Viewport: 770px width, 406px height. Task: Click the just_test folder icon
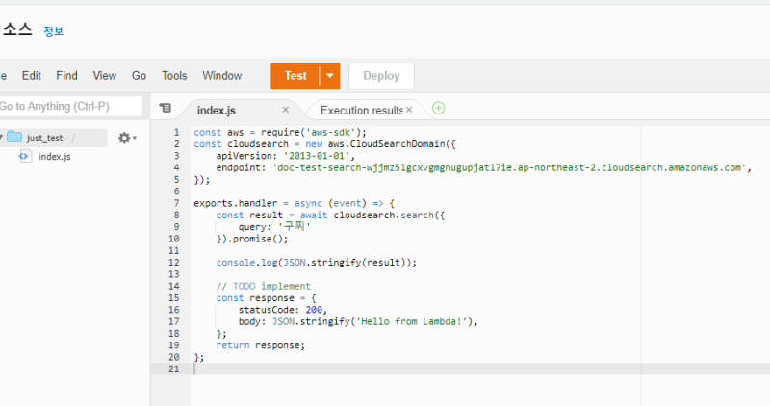pos(14,138)
